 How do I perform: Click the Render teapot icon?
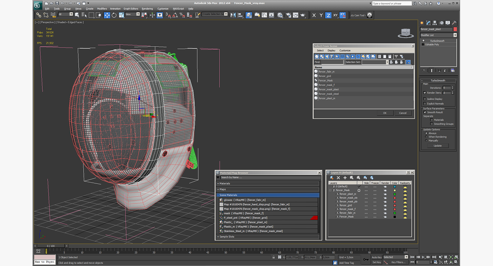(x=303, y=15)
